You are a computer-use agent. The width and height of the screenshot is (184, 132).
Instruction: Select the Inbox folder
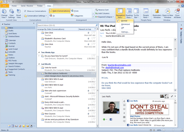18,28
